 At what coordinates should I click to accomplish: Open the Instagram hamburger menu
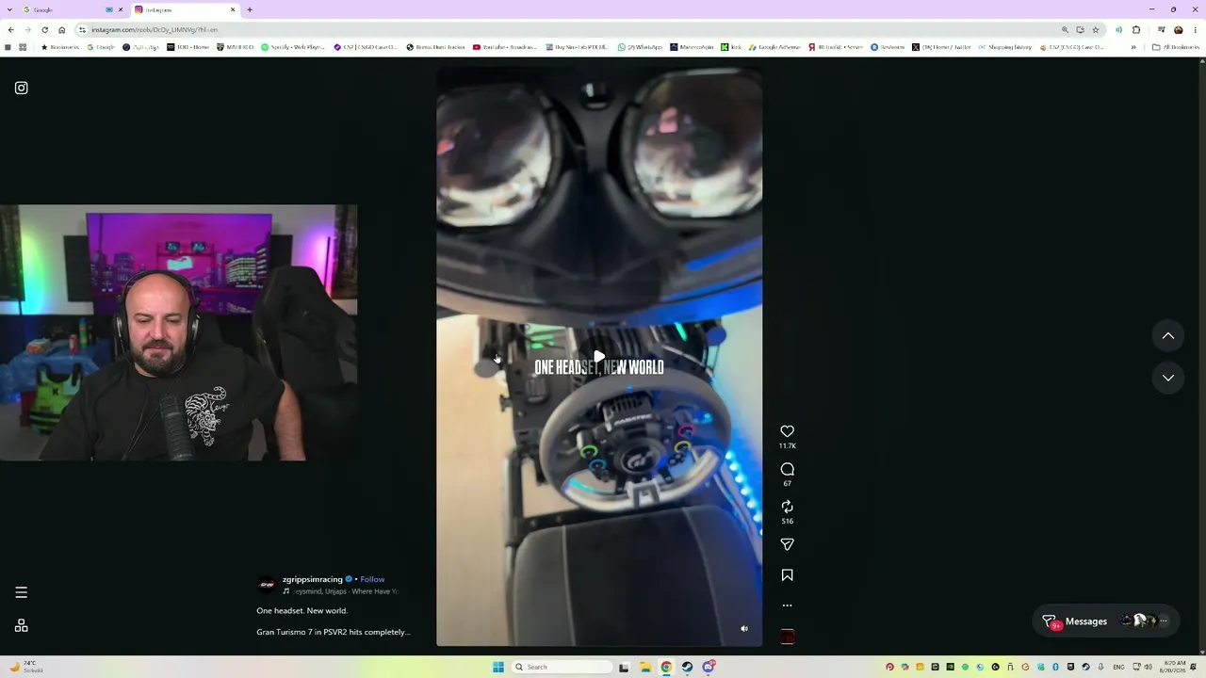pos(22,592)
